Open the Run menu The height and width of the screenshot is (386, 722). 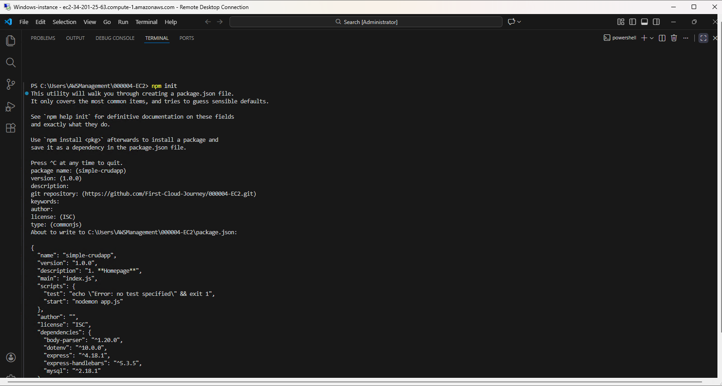point(123,22)
